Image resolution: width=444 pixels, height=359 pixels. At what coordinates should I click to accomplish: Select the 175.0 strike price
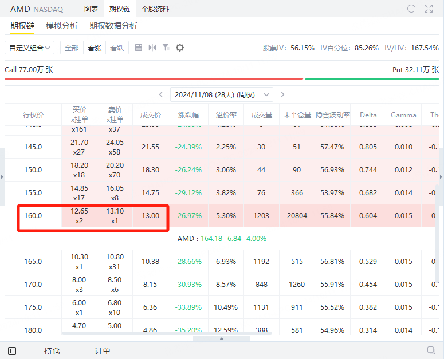33,307
